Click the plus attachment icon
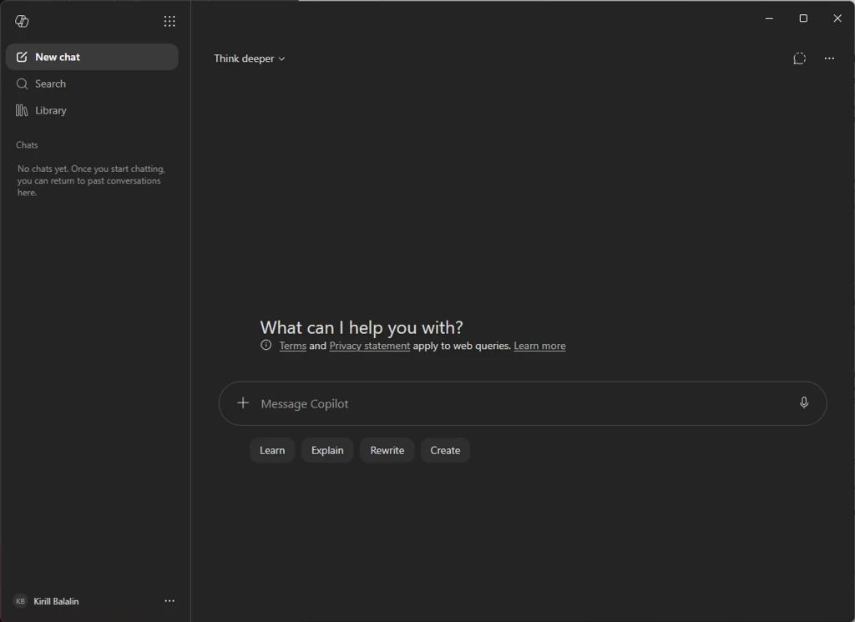Viewport: 855px width, 622px height. 243,403
